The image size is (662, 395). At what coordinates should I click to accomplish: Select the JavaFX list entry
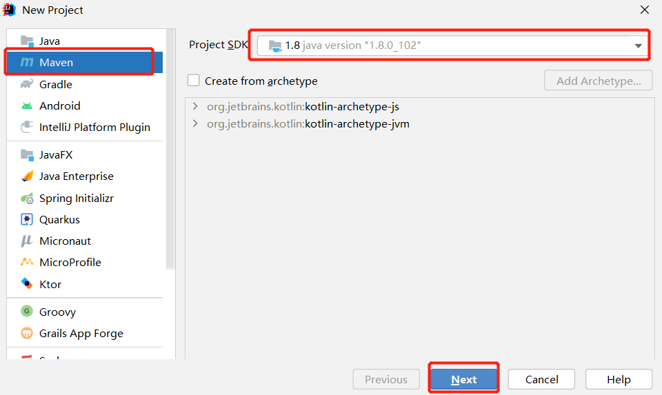[85, 155]
